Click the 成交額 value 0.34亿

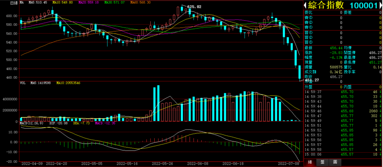pyautogui.click(x=336, y=72)
